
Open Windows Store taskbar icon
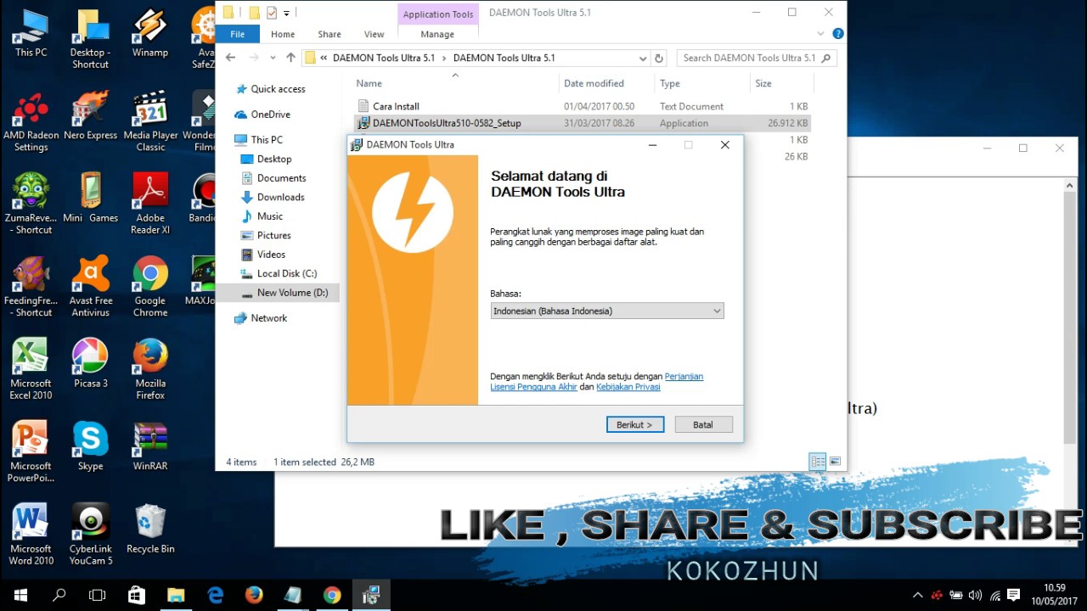[x=137, y=595]
